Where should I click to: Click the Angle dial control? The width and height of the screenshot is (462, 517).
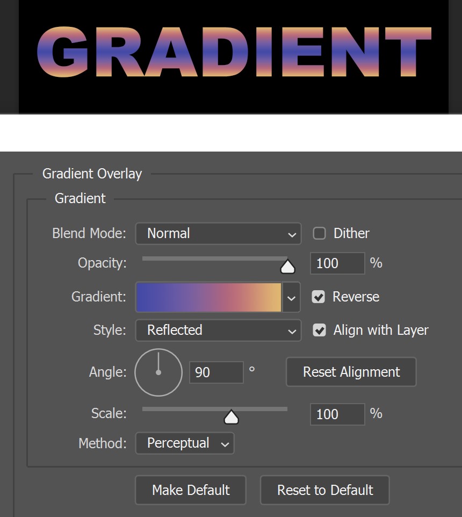158,372
